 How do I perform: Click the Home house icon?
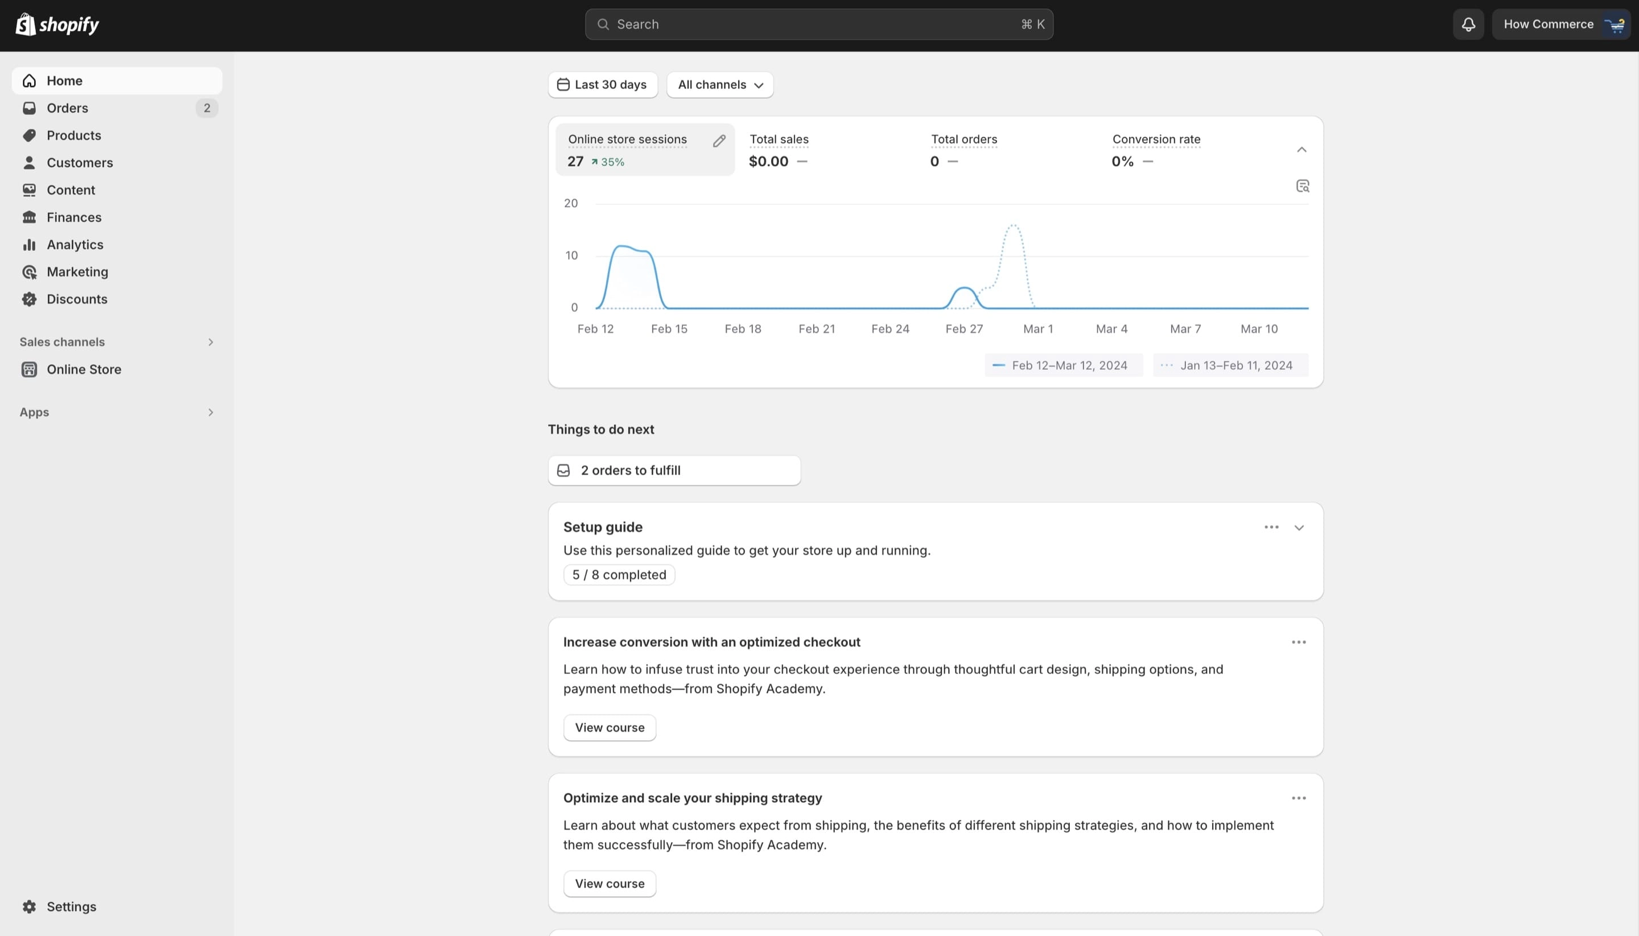coord(29,81)
